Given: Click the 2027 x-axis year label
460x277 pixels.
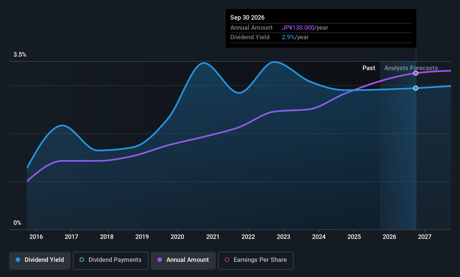Looking at the screenshot, I should click(425, 237).
